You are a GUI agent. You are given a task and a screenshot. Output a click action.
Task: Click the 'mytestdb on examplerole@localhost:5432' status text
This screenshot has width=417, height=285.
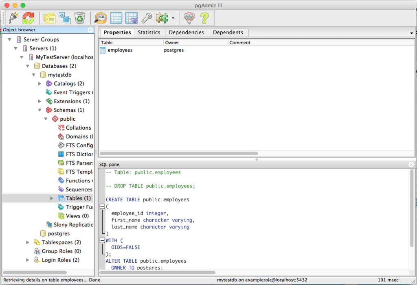(x=262, y=280)
